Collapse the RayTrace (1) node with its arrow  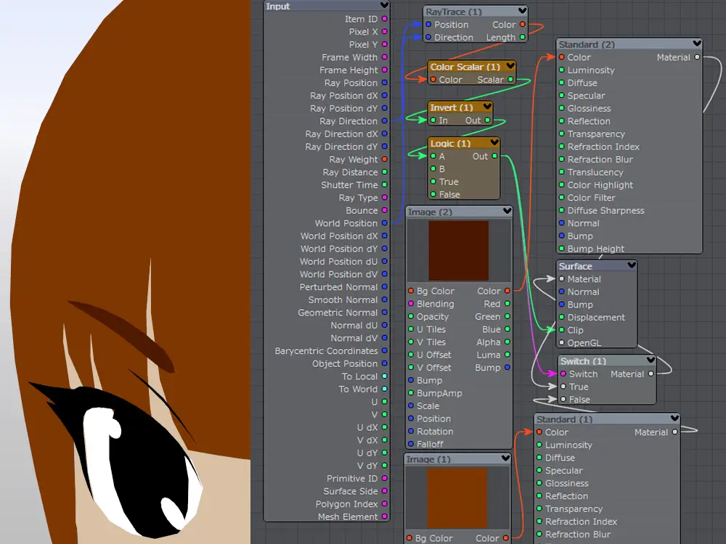(x=522, y=12)
